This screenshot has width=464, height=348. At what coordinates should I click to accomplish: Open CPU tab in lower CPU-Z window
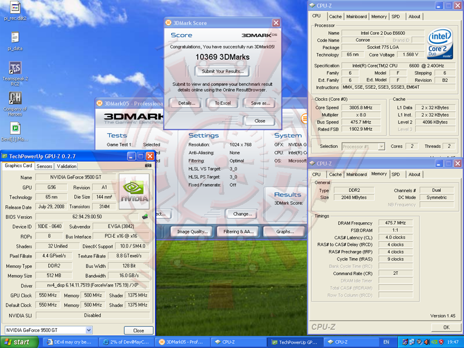click(316, 175)
